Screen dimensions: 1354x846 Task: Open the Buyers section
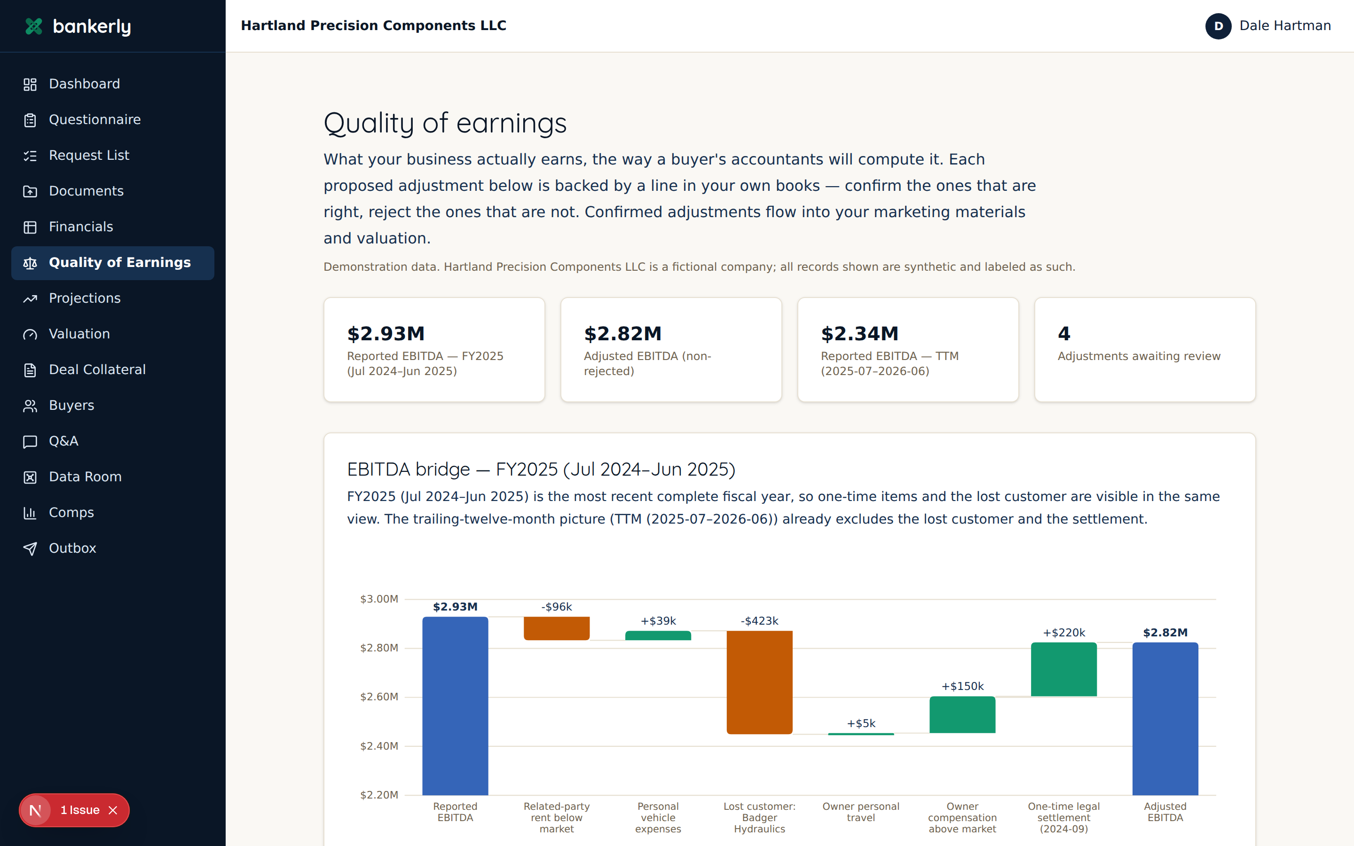(x=112, y=406)
